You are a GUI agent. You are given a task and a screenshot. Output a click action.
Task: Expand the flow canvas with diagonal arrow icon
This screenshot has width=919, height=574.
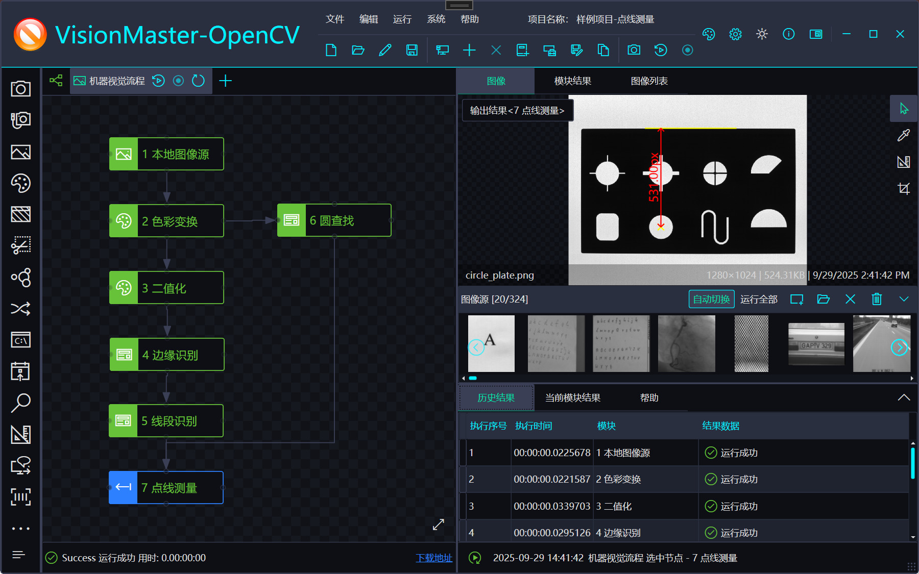439,525
